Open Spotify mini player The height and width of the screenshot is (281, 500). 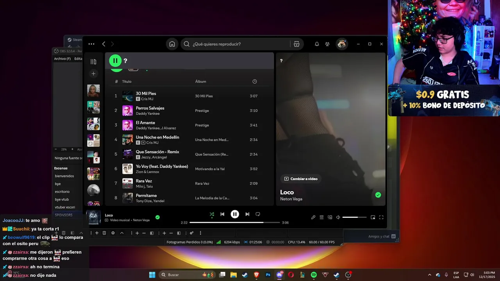click(x=373, y=217)
